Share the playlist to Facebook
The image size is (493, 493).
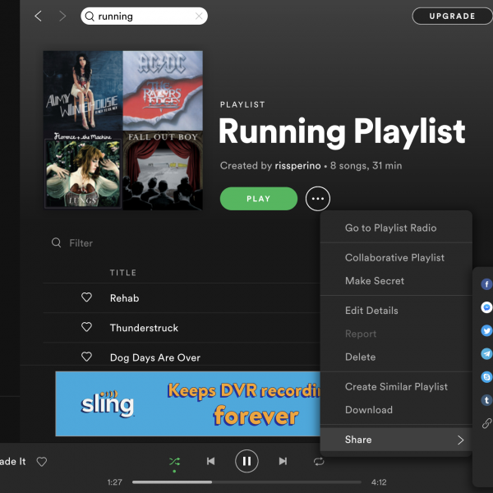tap(486, 284)
